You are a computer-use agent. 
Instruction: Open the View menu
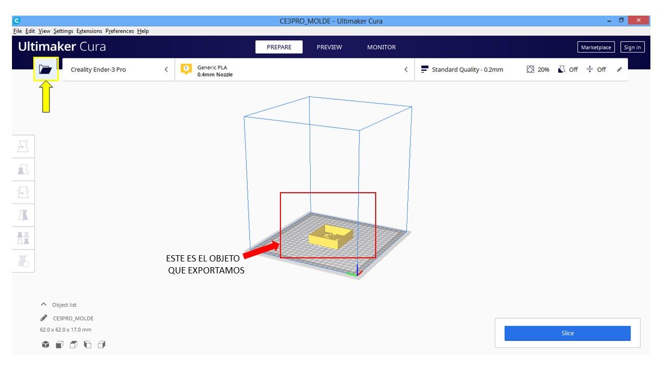pyautogui.click(x=44, y=31)
